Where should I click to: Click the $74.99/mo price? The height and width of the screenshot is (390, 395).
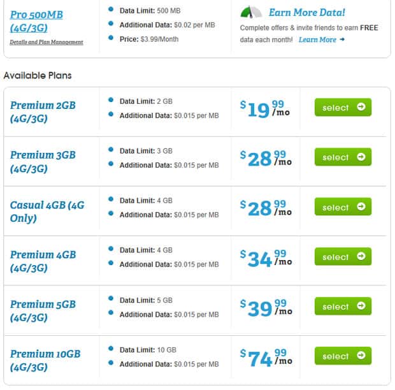click(266, 357)
